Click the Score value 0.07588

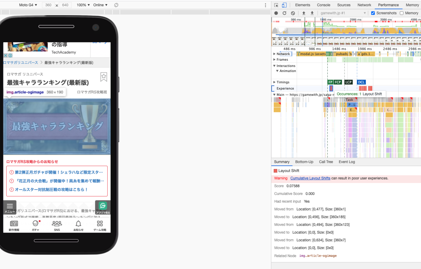click(293, 186)
